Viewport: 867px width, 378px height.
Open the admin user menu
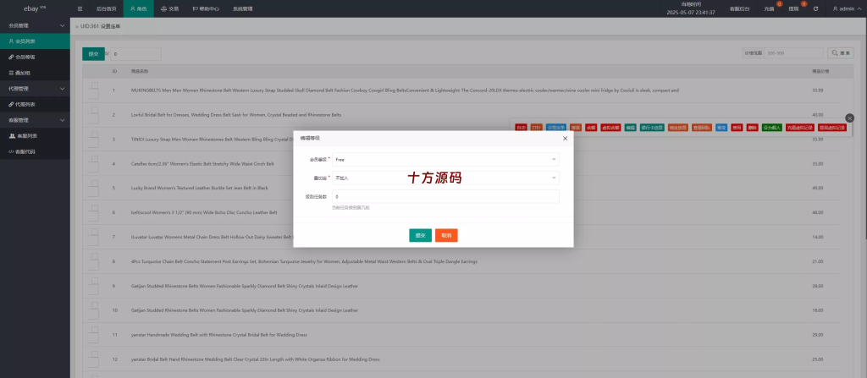point(846,8)
